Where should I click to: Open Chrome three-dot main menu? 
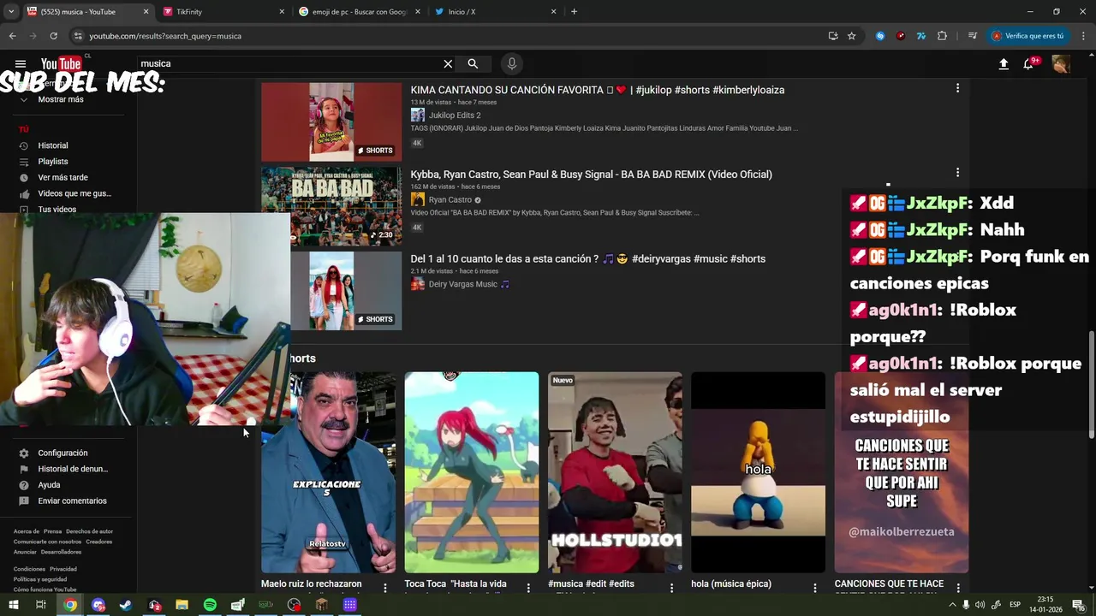pyautogui.click(x=1083, y=36)
